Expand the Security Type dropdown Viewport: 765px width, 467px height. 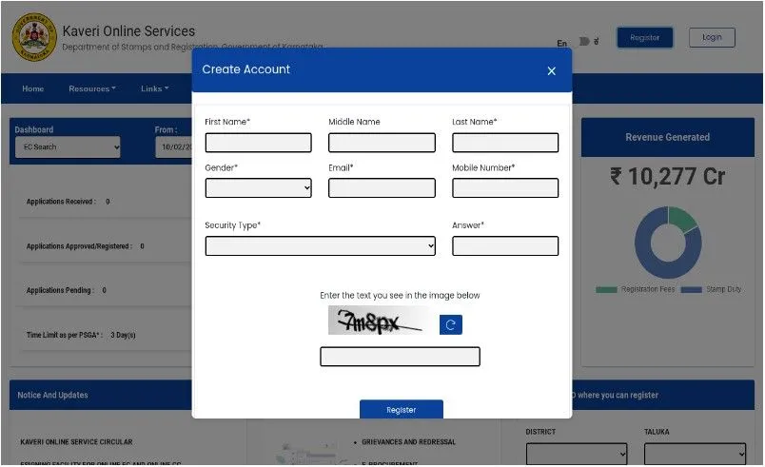pos(320,246)
